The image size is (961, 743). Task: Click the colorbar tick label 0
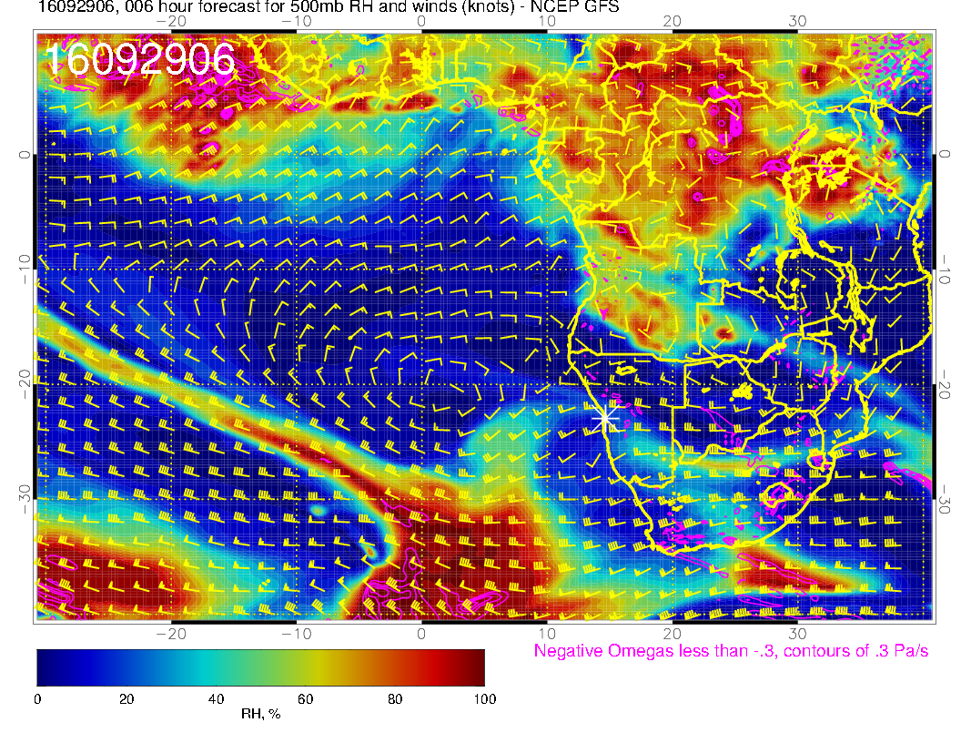(x=37, y=699)
